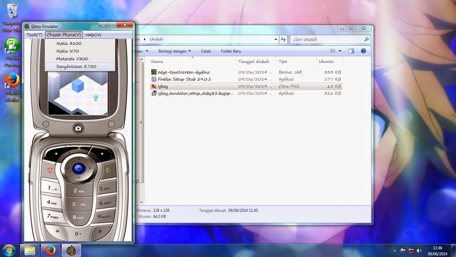
Task: Switch to Sjboy Emulator on the taskbar
Action: pyautogui.click(x=71, y=250)
